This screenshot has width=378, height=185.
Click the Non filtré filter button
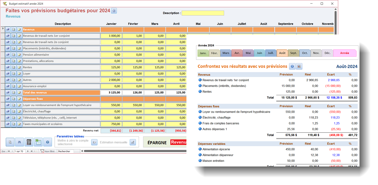pos(48,151)
